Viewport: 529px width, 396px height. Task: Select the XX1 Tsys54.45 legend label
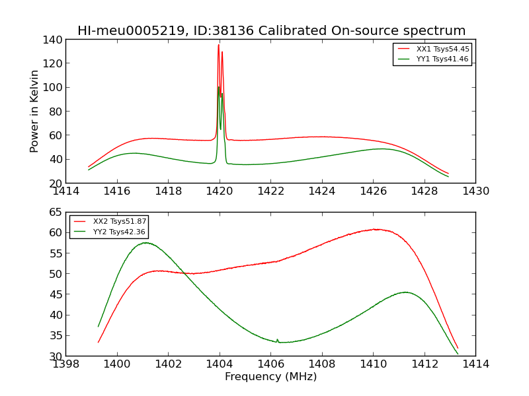[x=442, y=49]
